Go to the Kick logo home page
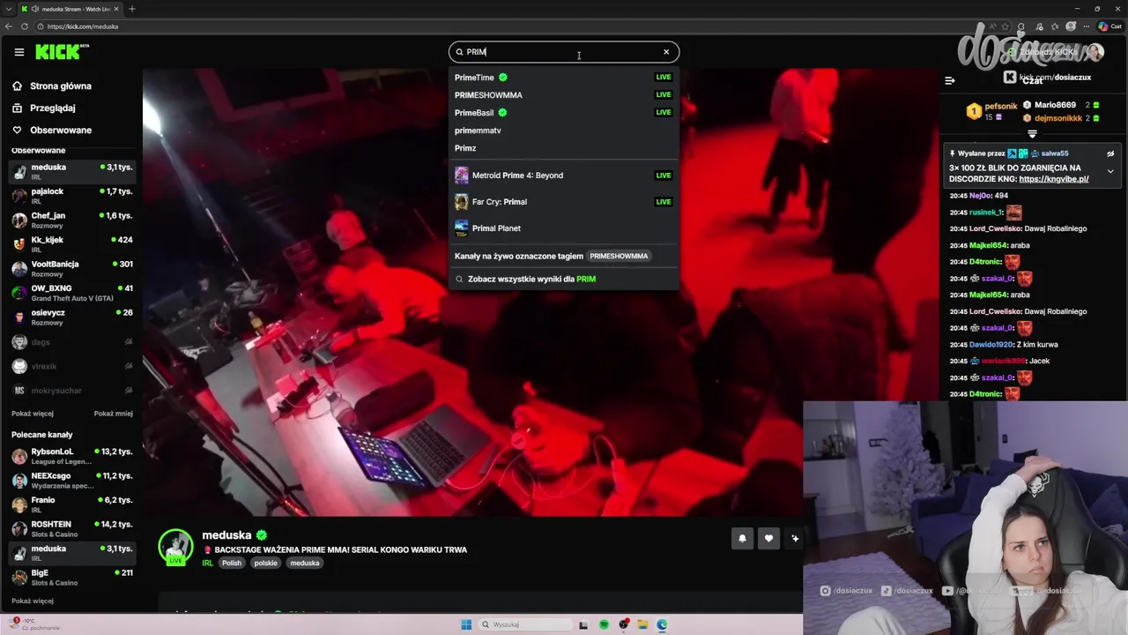 click(x=62, y=52)
